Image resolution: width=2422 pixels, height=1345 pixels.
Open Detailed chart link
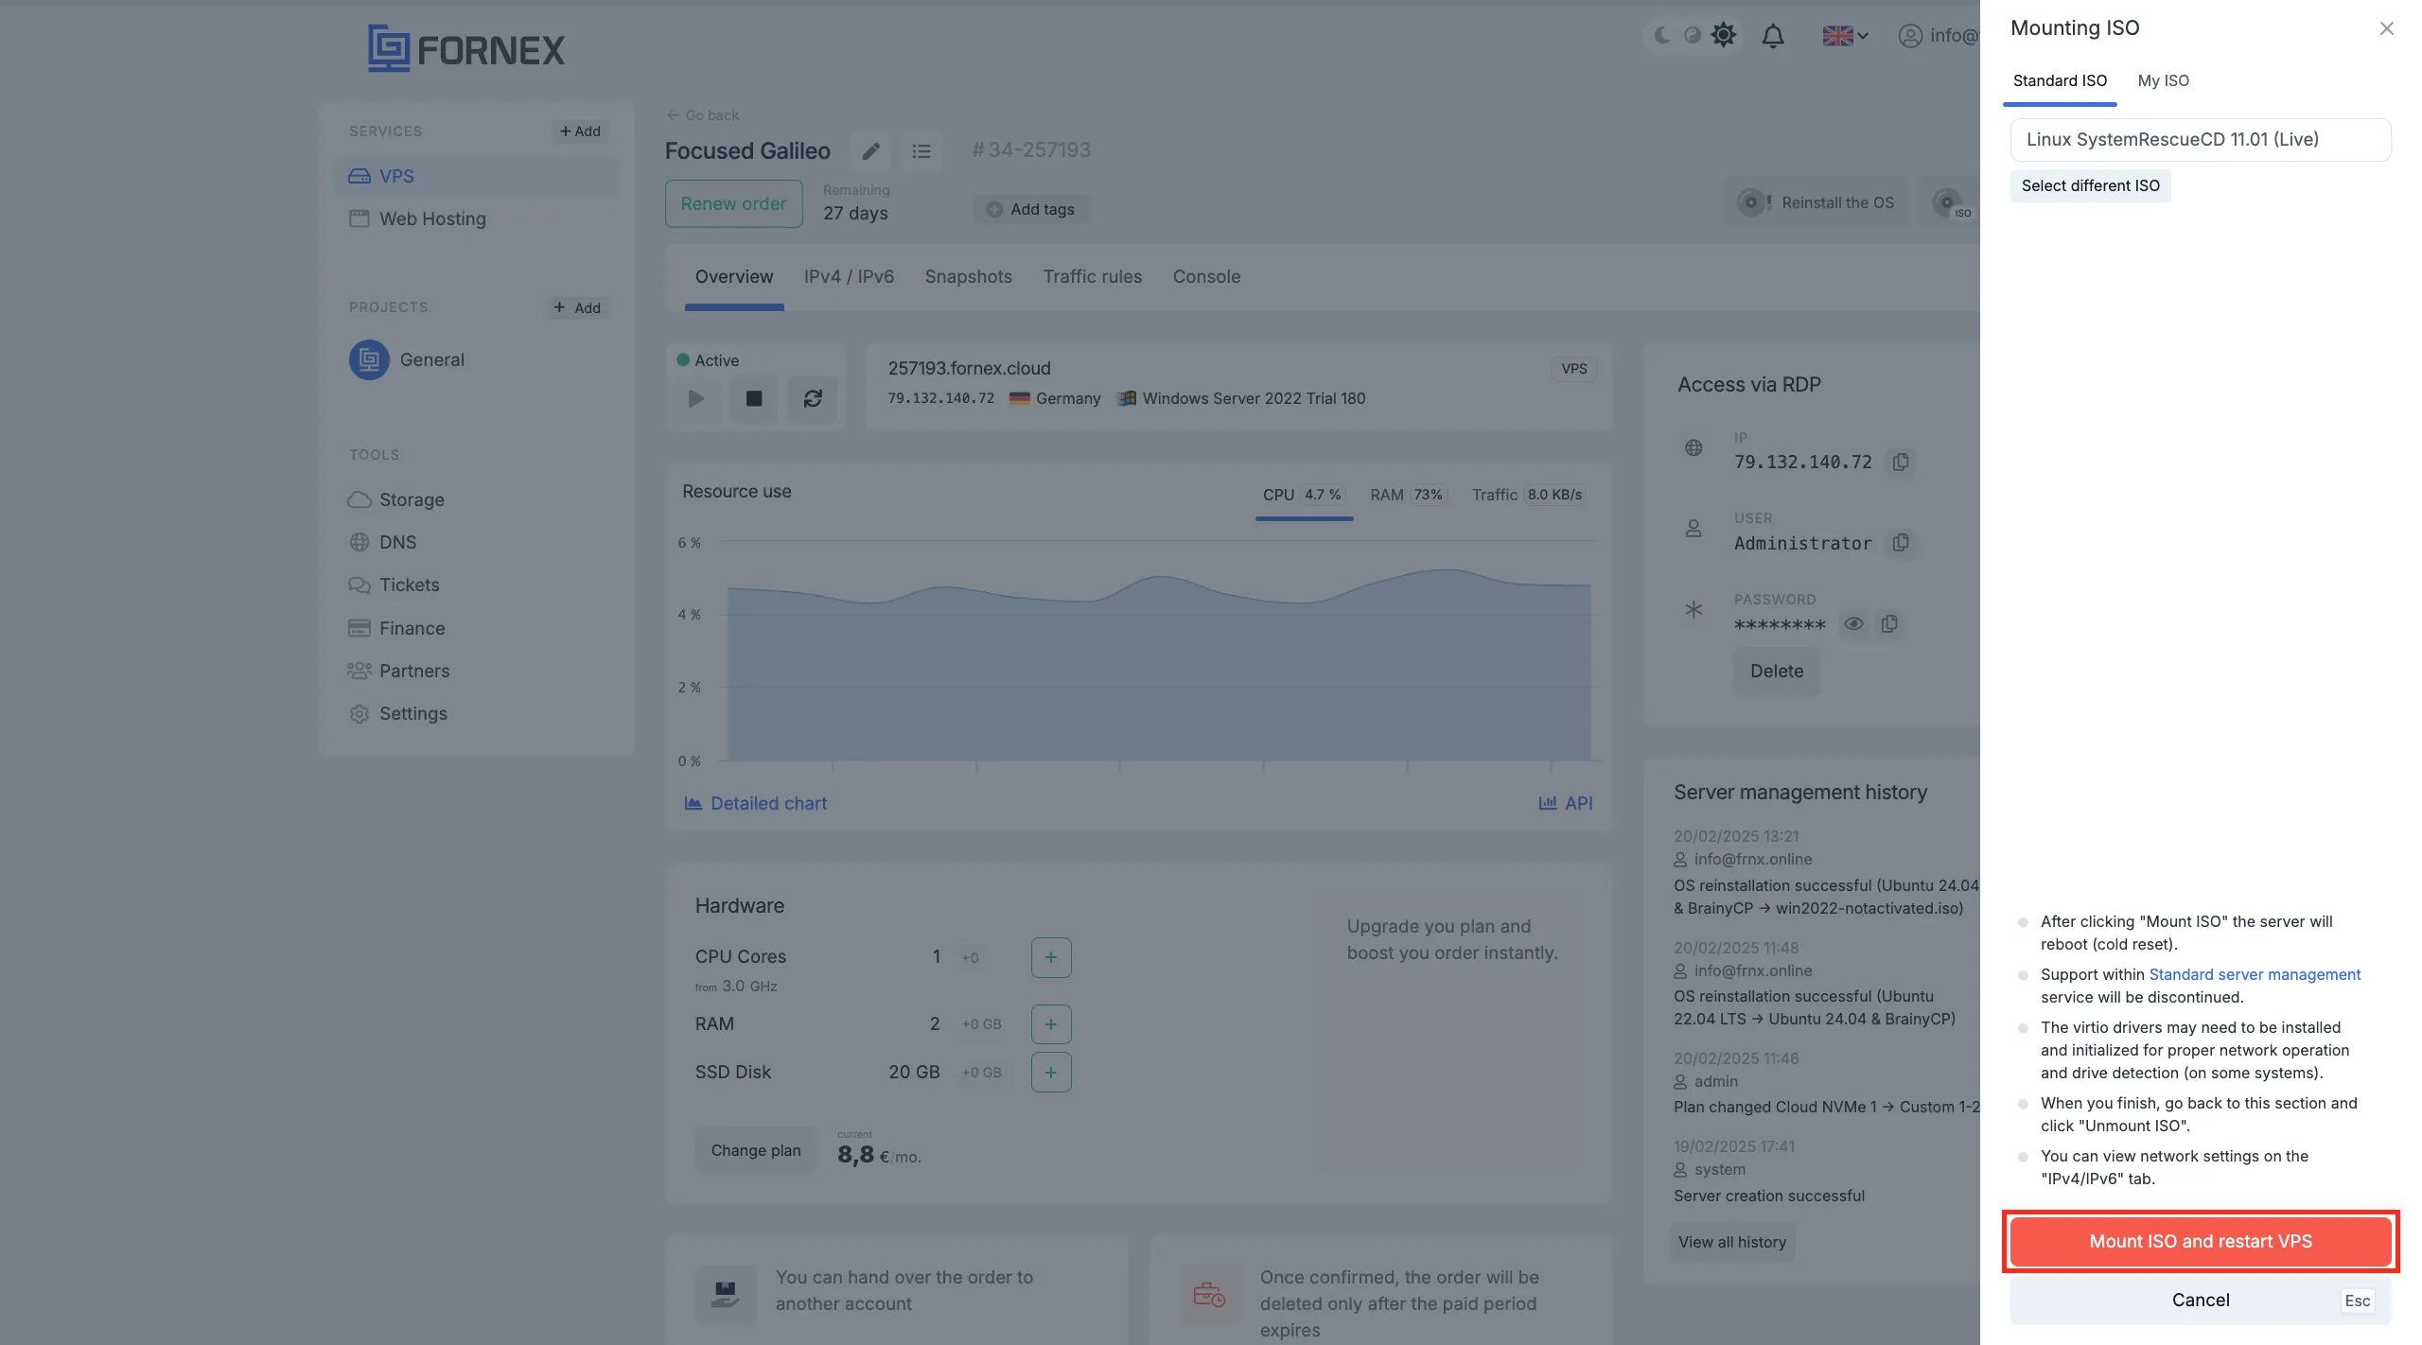756,803
